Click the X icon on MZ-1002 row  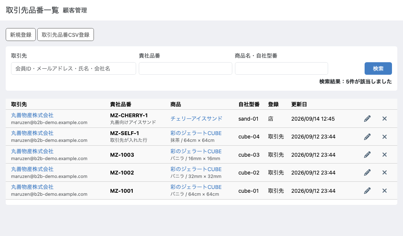tap(384, 172)
